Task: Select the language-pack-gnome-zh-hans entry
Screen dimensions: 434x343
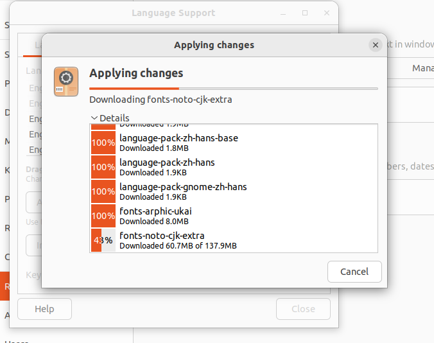Action: click(184, 191)
